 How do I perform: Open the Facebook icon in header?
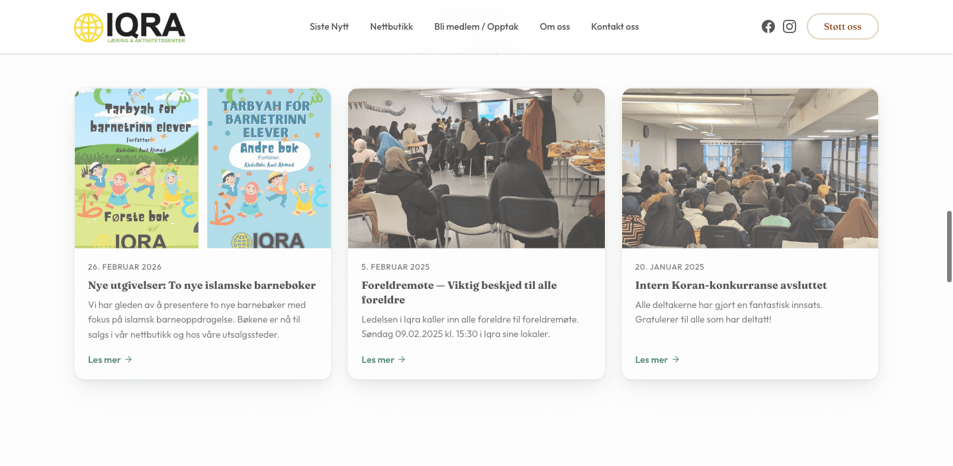click(x=768, y=26)
